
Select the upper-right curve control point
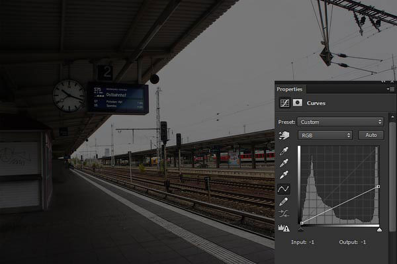point(378,187)
